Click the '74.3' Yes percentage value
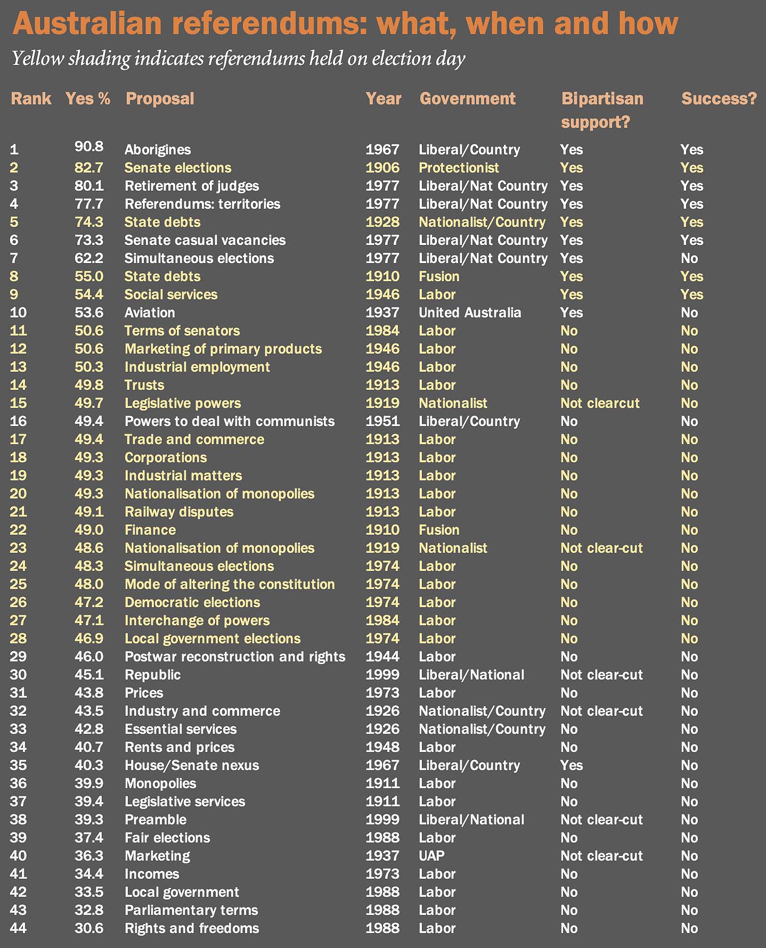The width and height of the screenshot is (766, 948). coord(89,222)
